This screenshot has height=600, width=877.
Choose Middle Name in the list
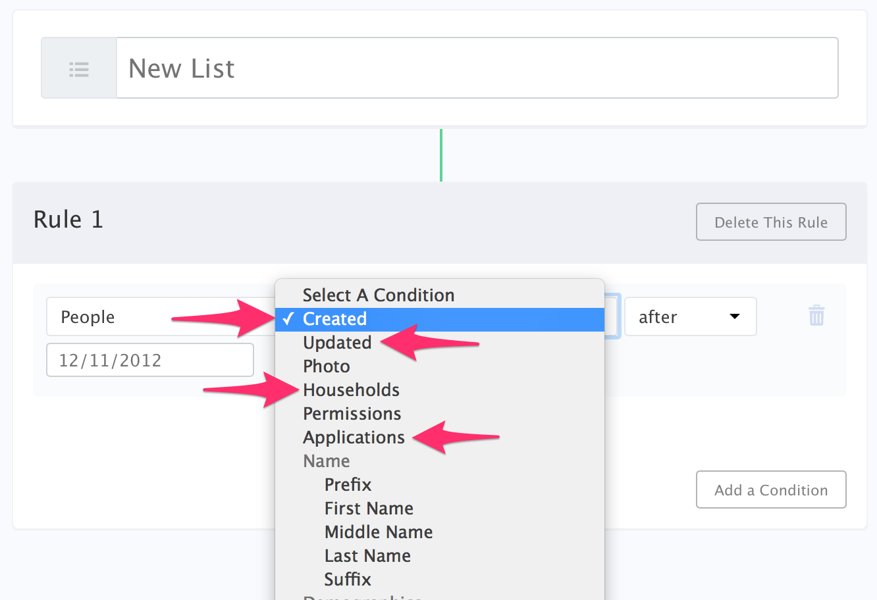click(379, 532)
